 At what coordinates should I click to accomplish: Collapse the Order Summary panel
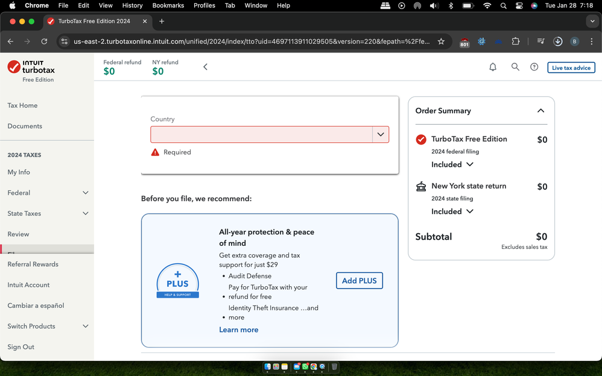(x=540, y=111)
